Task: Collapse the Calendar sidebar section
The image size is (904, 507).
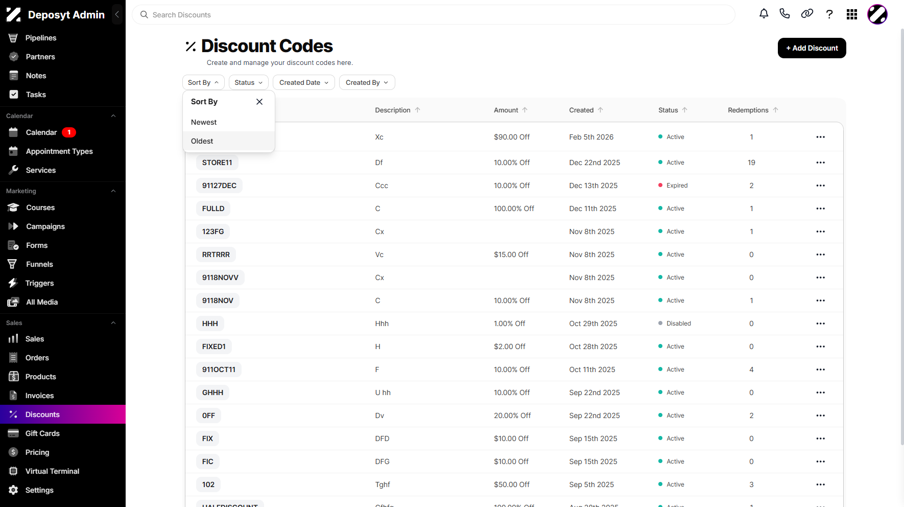Action: coord(113,116)
